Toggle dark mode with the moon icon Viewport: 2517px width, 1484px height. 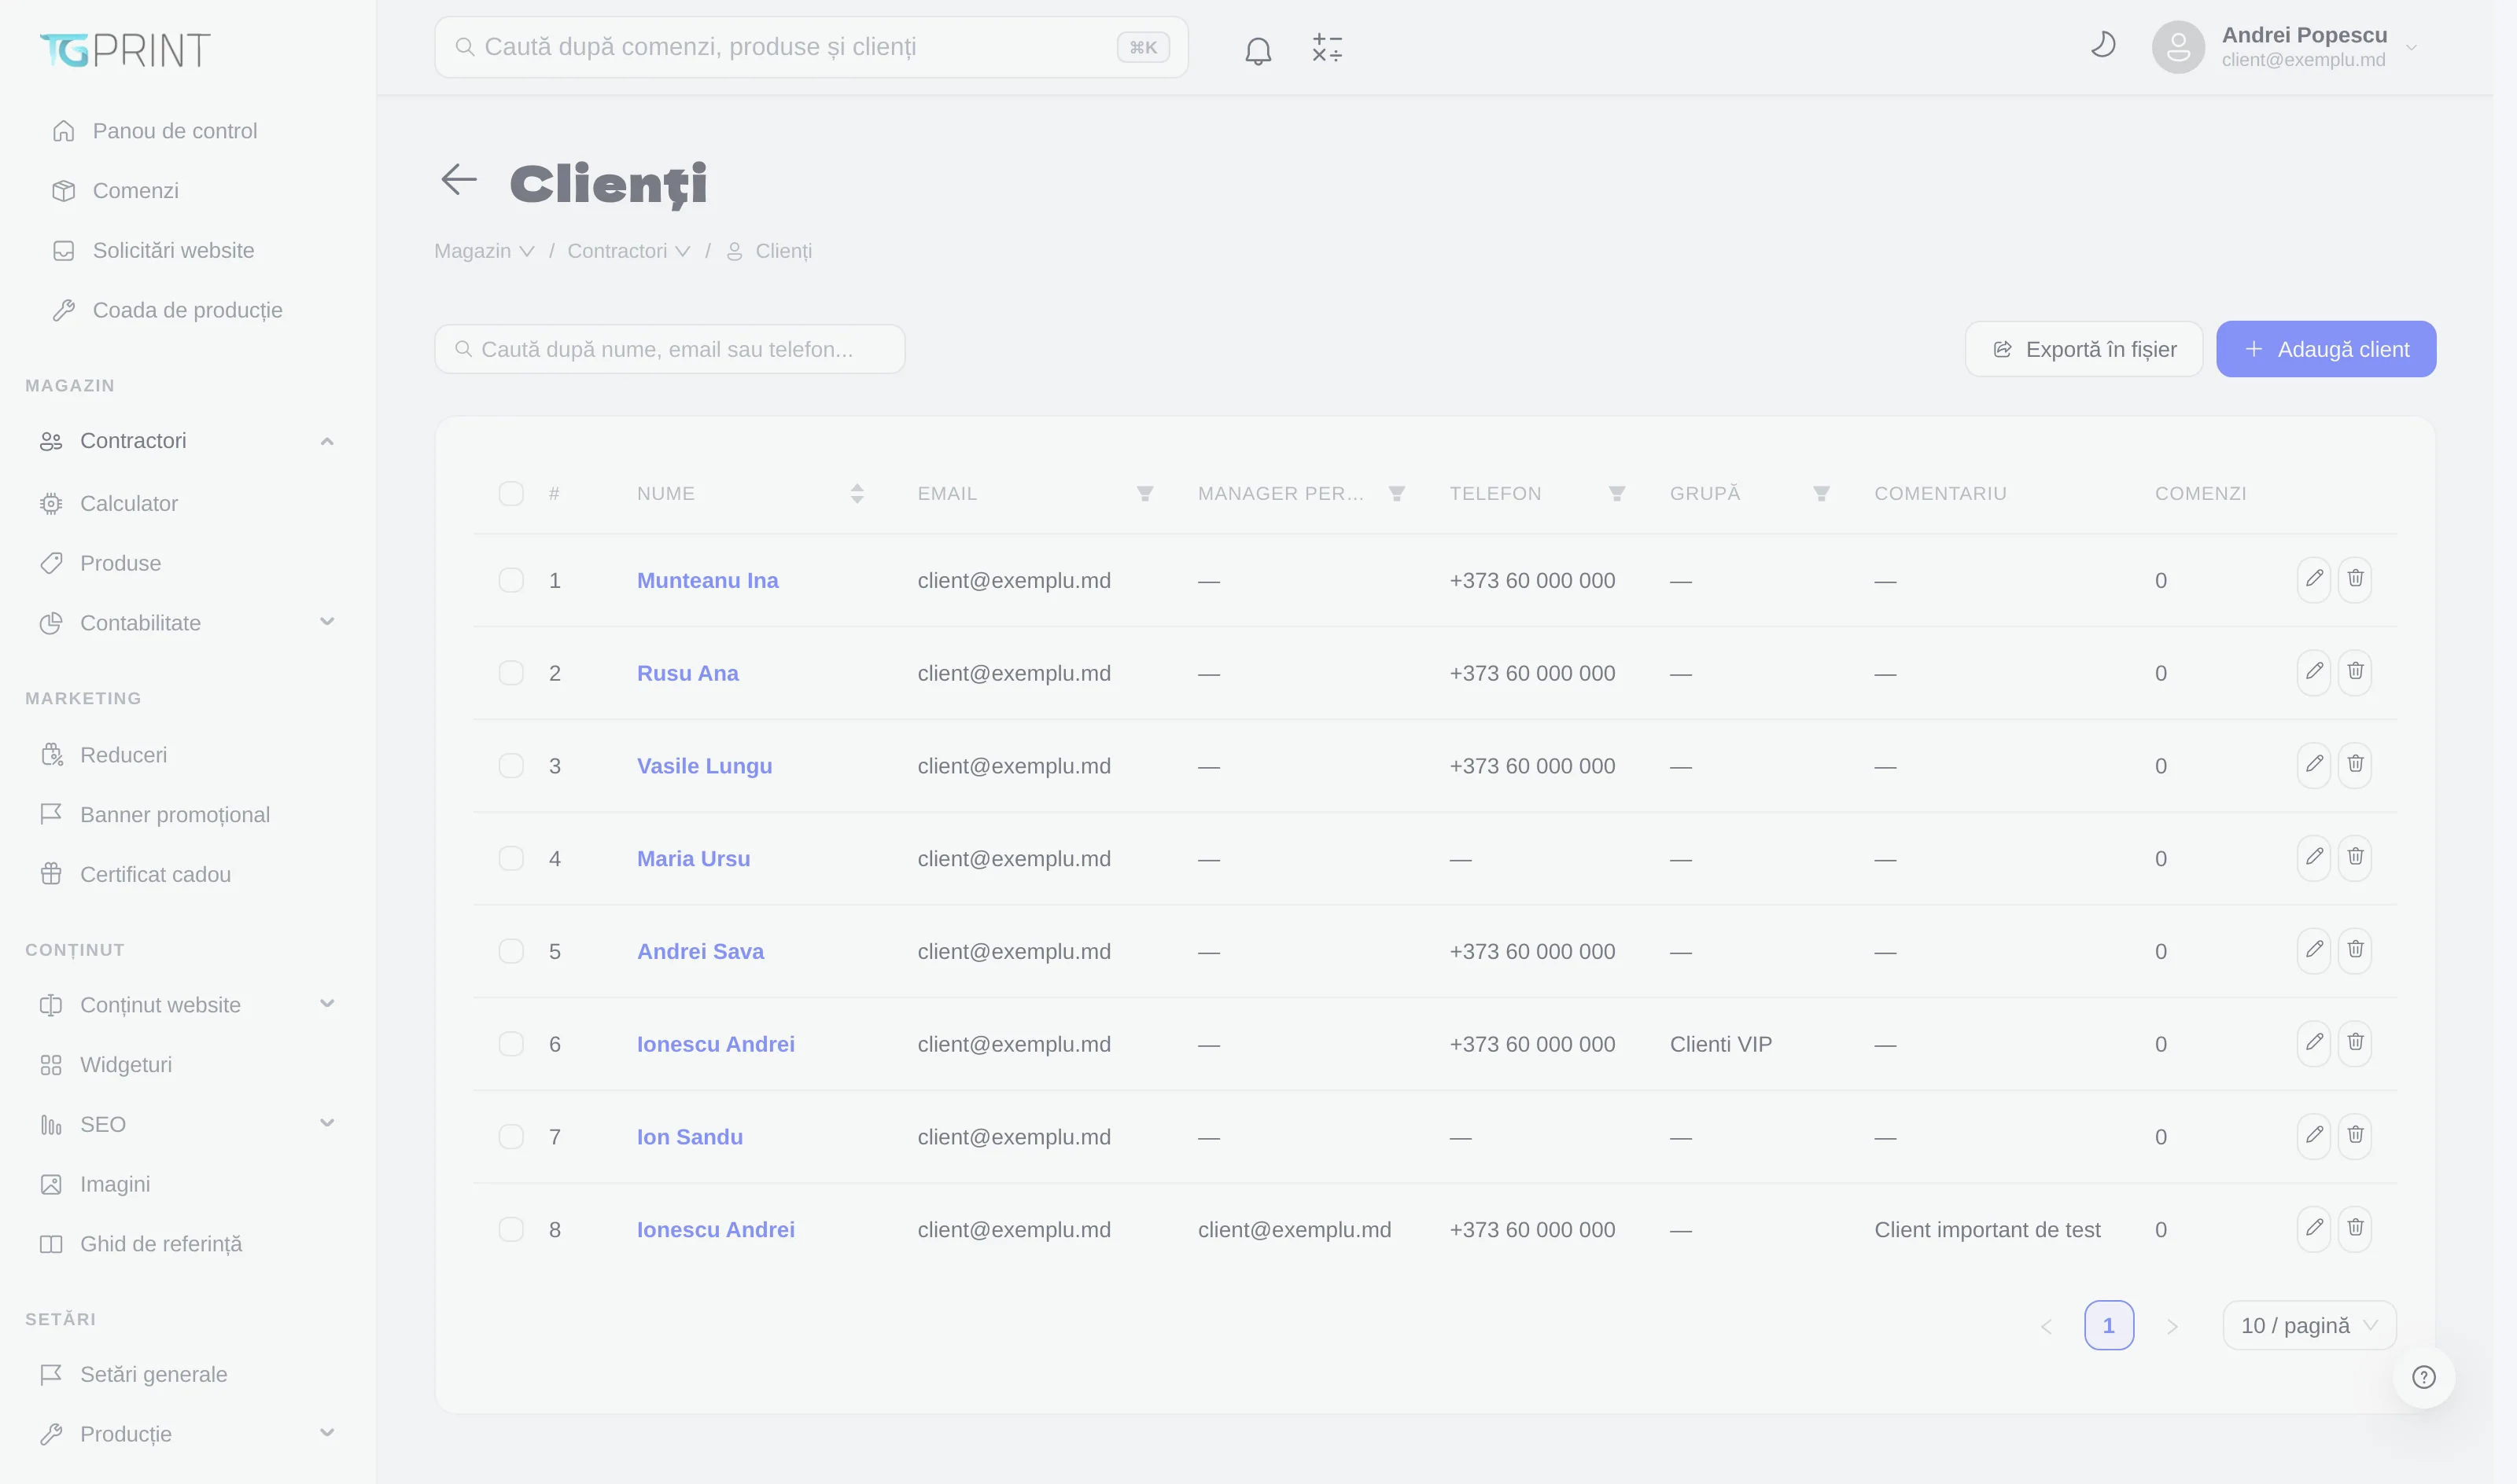[x=2102, y=46]
